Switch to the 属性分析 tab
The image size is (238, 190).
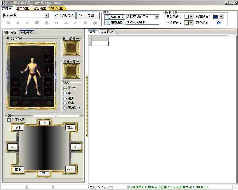click(x=10, y=33)
